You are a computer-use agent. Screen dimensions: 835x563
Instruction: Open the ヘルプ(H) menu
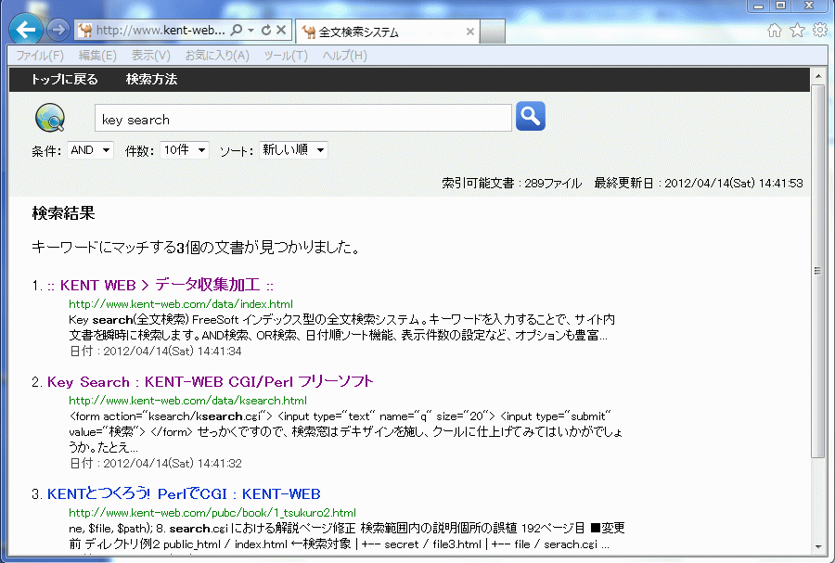coord(344,56)
